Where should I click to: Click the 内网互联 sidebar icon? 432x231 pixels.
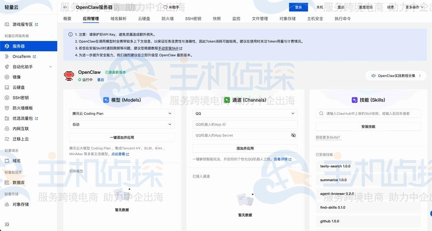pyautogui.click(x=7, y=129)
